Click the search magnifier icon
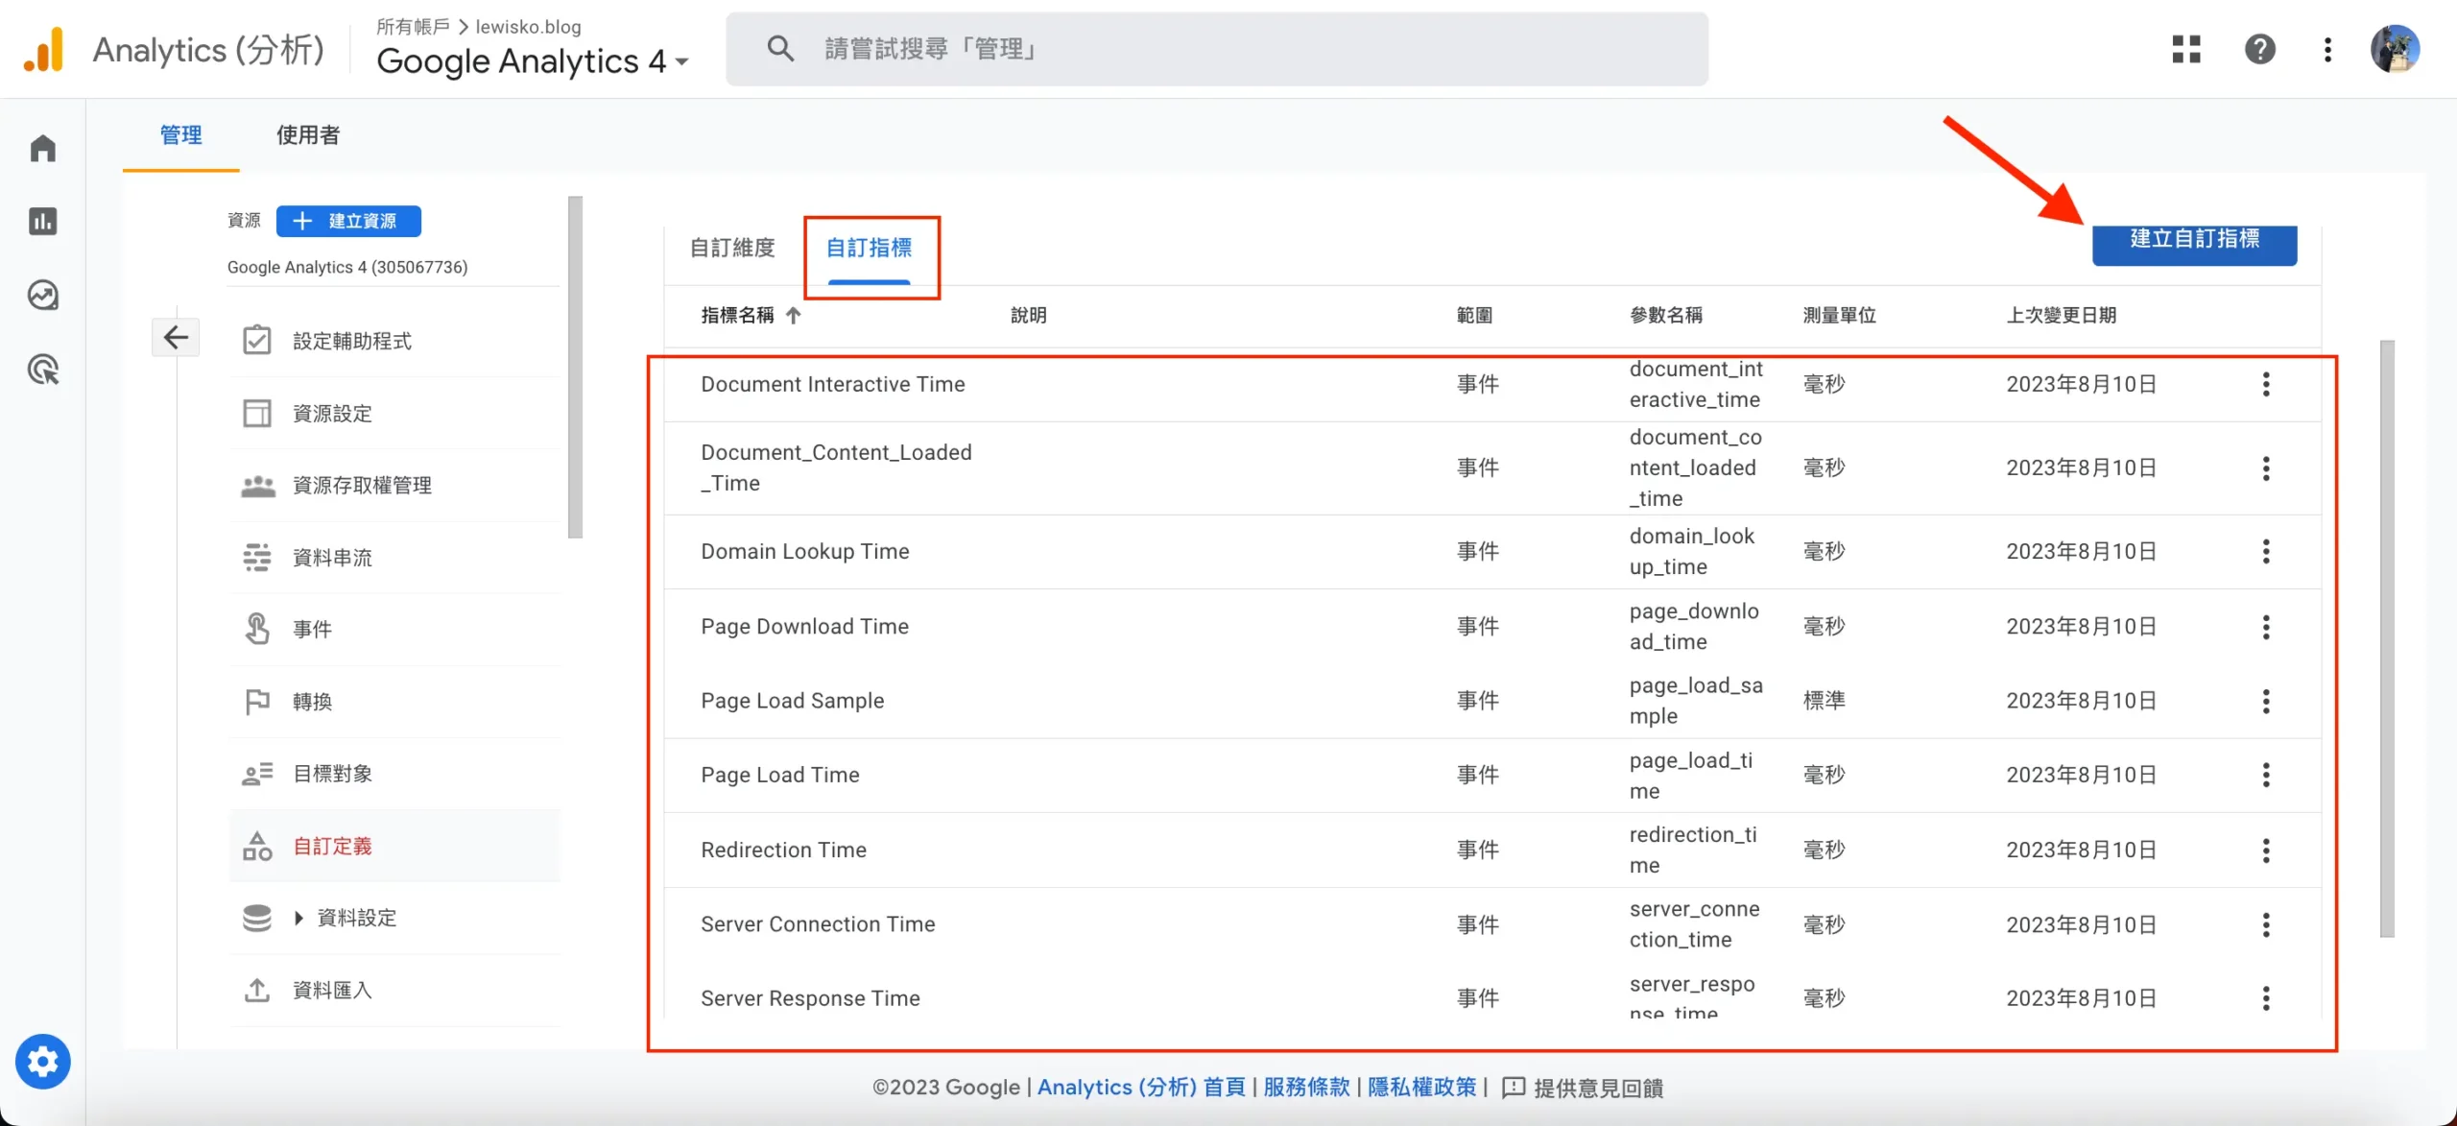The width and height of the screenshot is (2457, 1126). click(780, 49)
